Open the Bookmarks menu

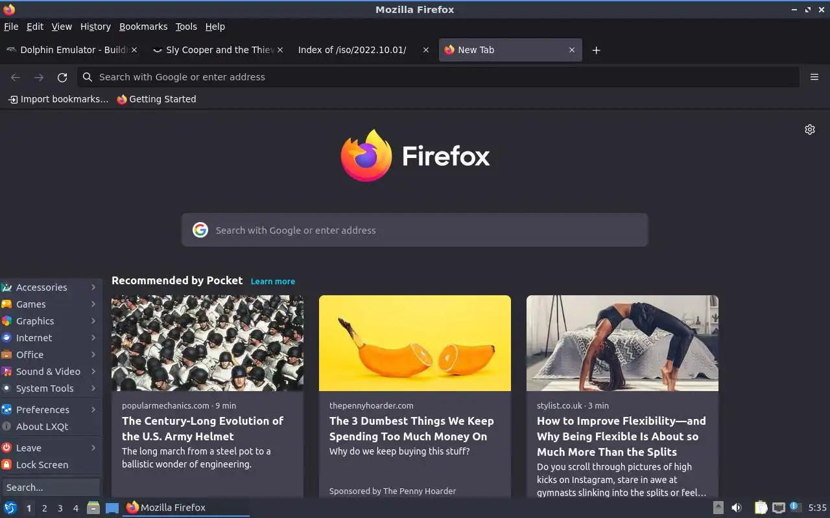point(143,27)
